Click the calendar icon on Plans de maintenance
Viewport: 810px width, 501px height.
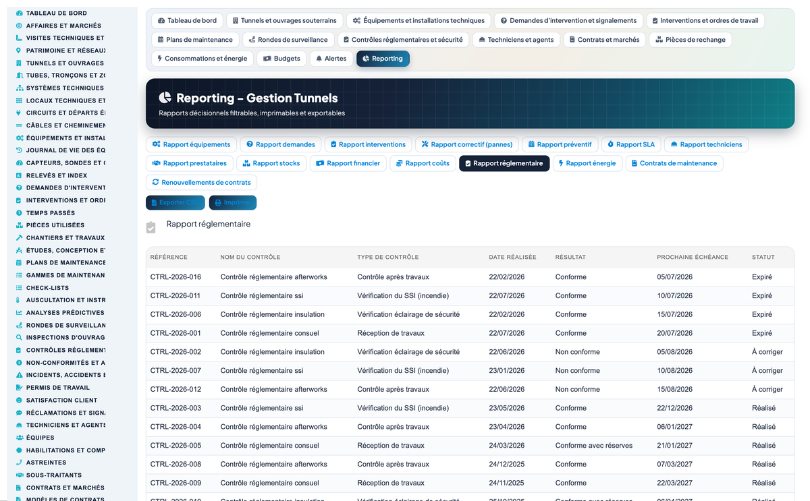[x=160, y=40]
